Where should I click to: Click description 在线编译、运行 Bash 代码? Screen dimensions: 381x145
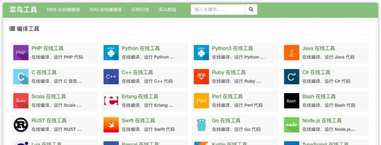328,105
